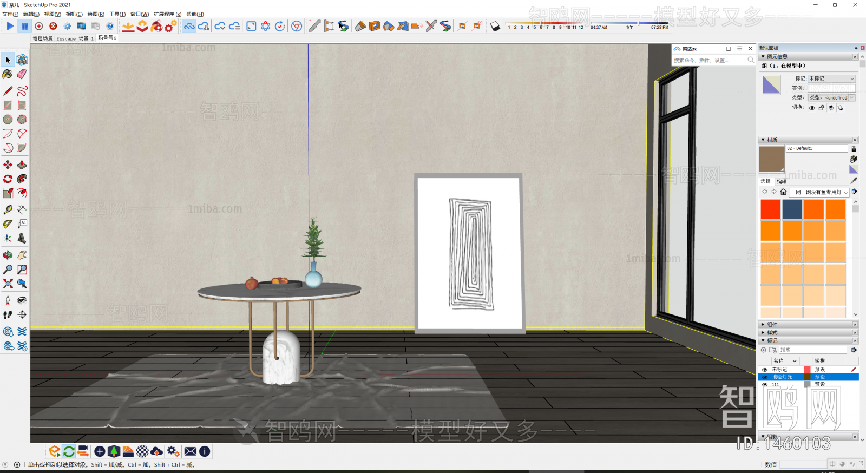The width and height of the screenshot is (866, 473).
Task: Click the Add Tag plus icon
Action: click(x=764, y=350)
